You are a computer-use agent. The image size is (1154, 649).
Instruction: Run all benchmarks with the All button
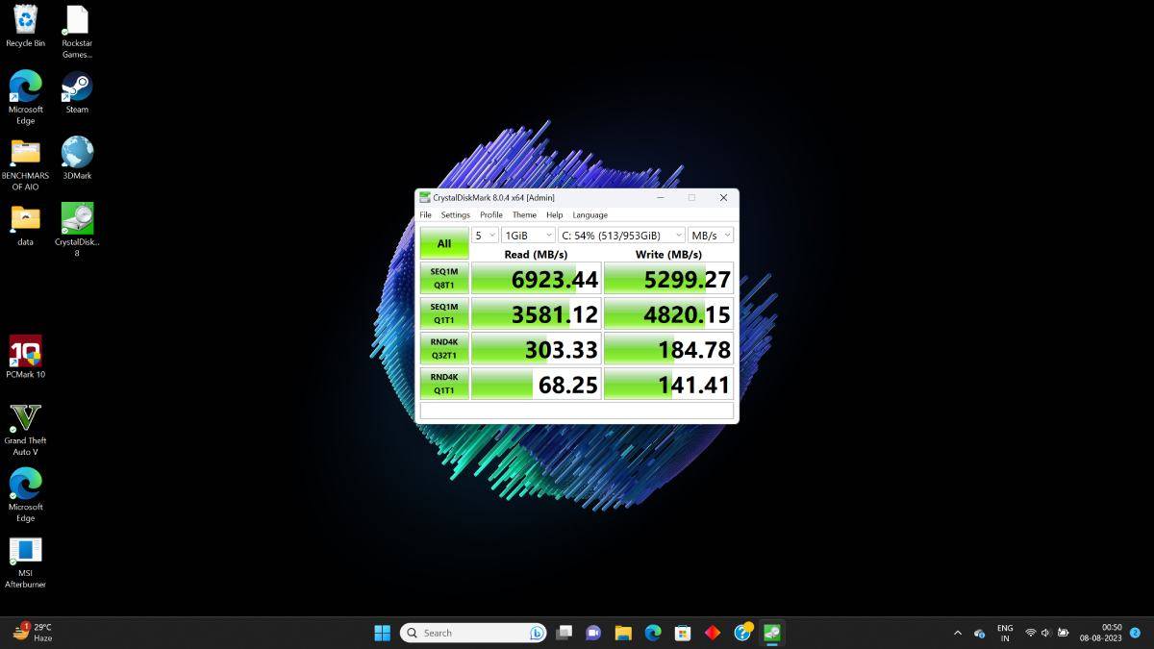coord(444,243)
